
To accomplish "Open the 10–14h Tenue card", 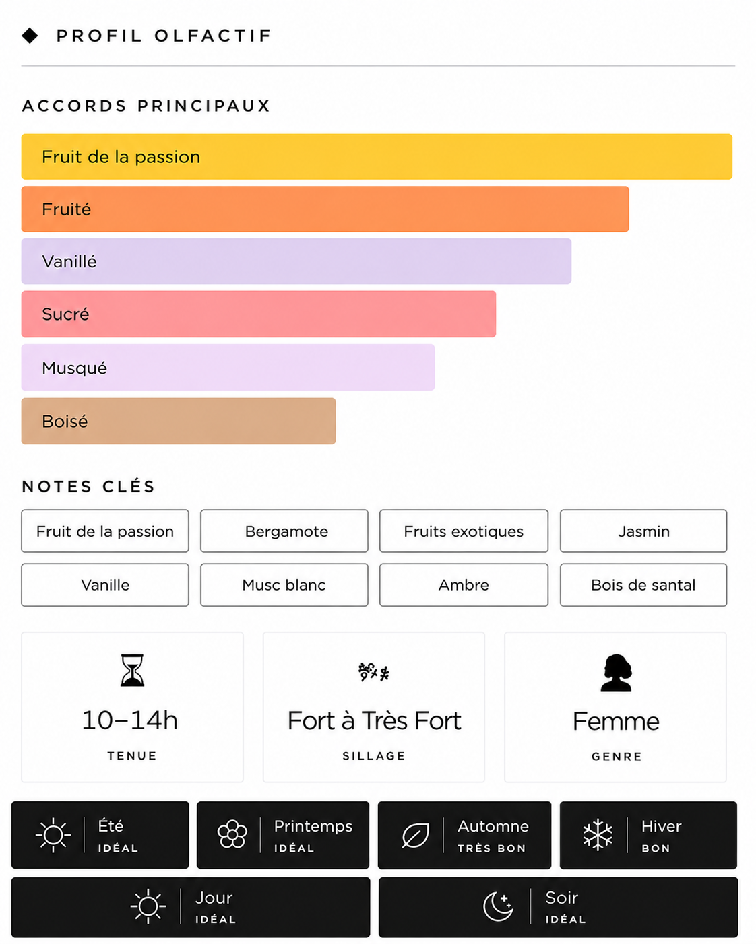I will coord(132,707).
